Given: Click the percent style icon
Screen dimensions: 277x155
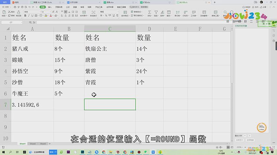Looking at the screenshot, I should (x=106, y=15).
